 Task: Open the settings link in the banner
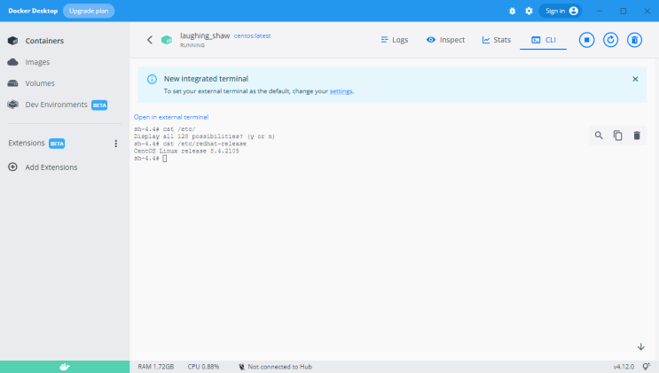point(341,91)
